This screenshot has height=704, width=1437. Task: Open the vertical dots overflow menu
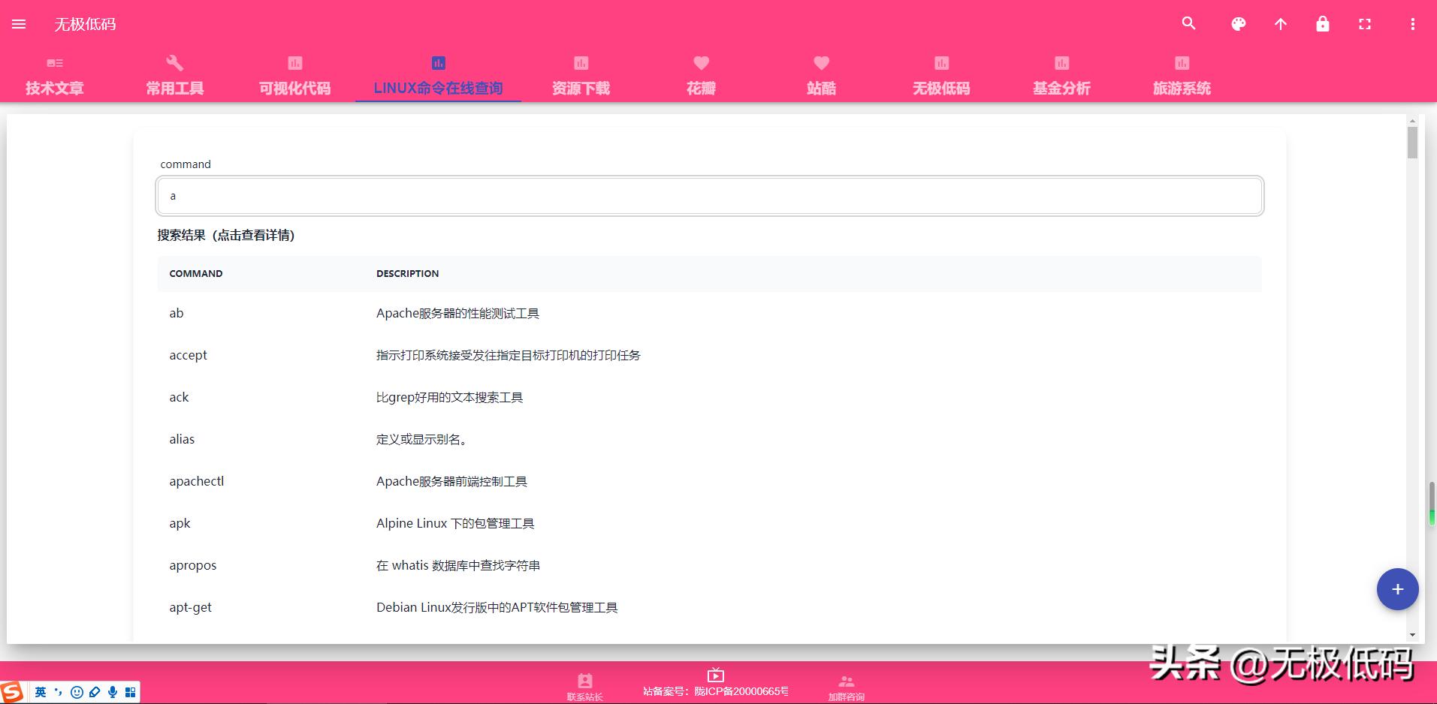[x=1411, y=23]
